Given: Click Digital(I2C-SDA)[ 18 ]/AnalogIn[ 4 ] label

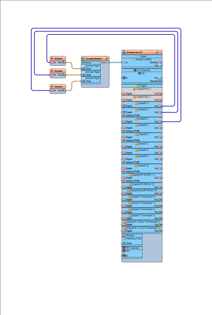Looking at the screenshot, I should pos(143,222).
